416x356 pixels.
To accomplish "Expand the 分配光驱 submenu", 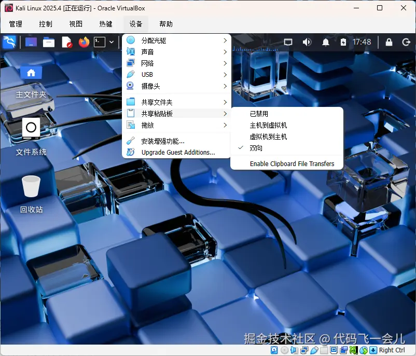I will point(176,40).
